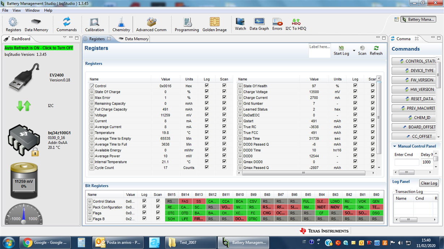The image size is (444, 249).
Task: Open the File menu
Action: point(5,10)
